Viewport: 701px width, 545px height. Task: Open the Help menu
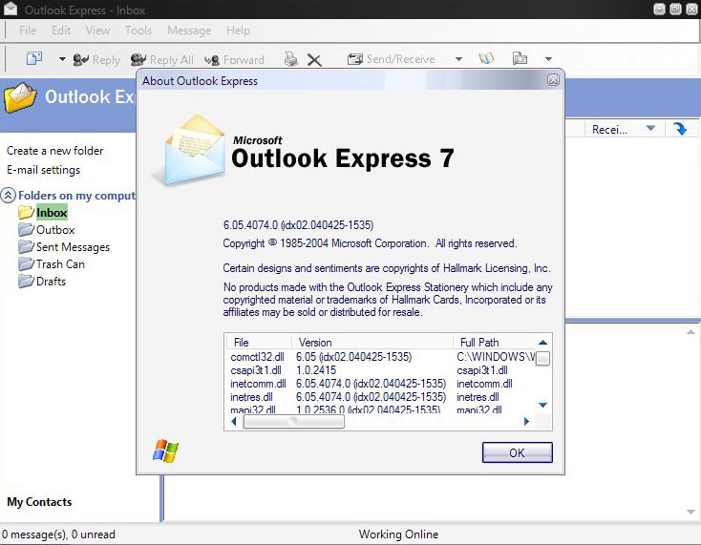(238, 31)
